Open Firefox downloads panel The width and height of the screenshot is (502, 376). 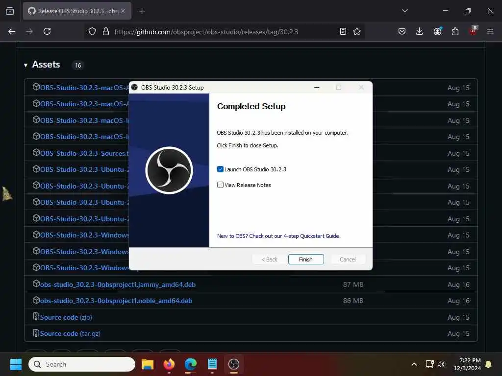tap(420, 31)
